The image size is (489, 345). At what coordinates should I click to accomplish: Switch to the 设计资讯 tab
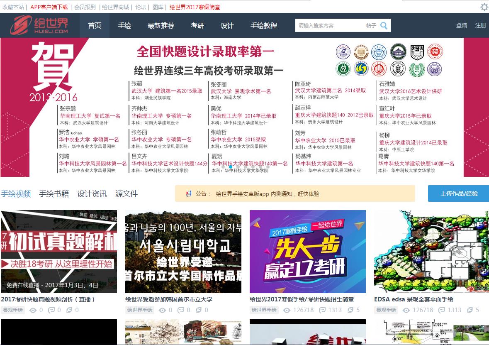coord(92,194)
